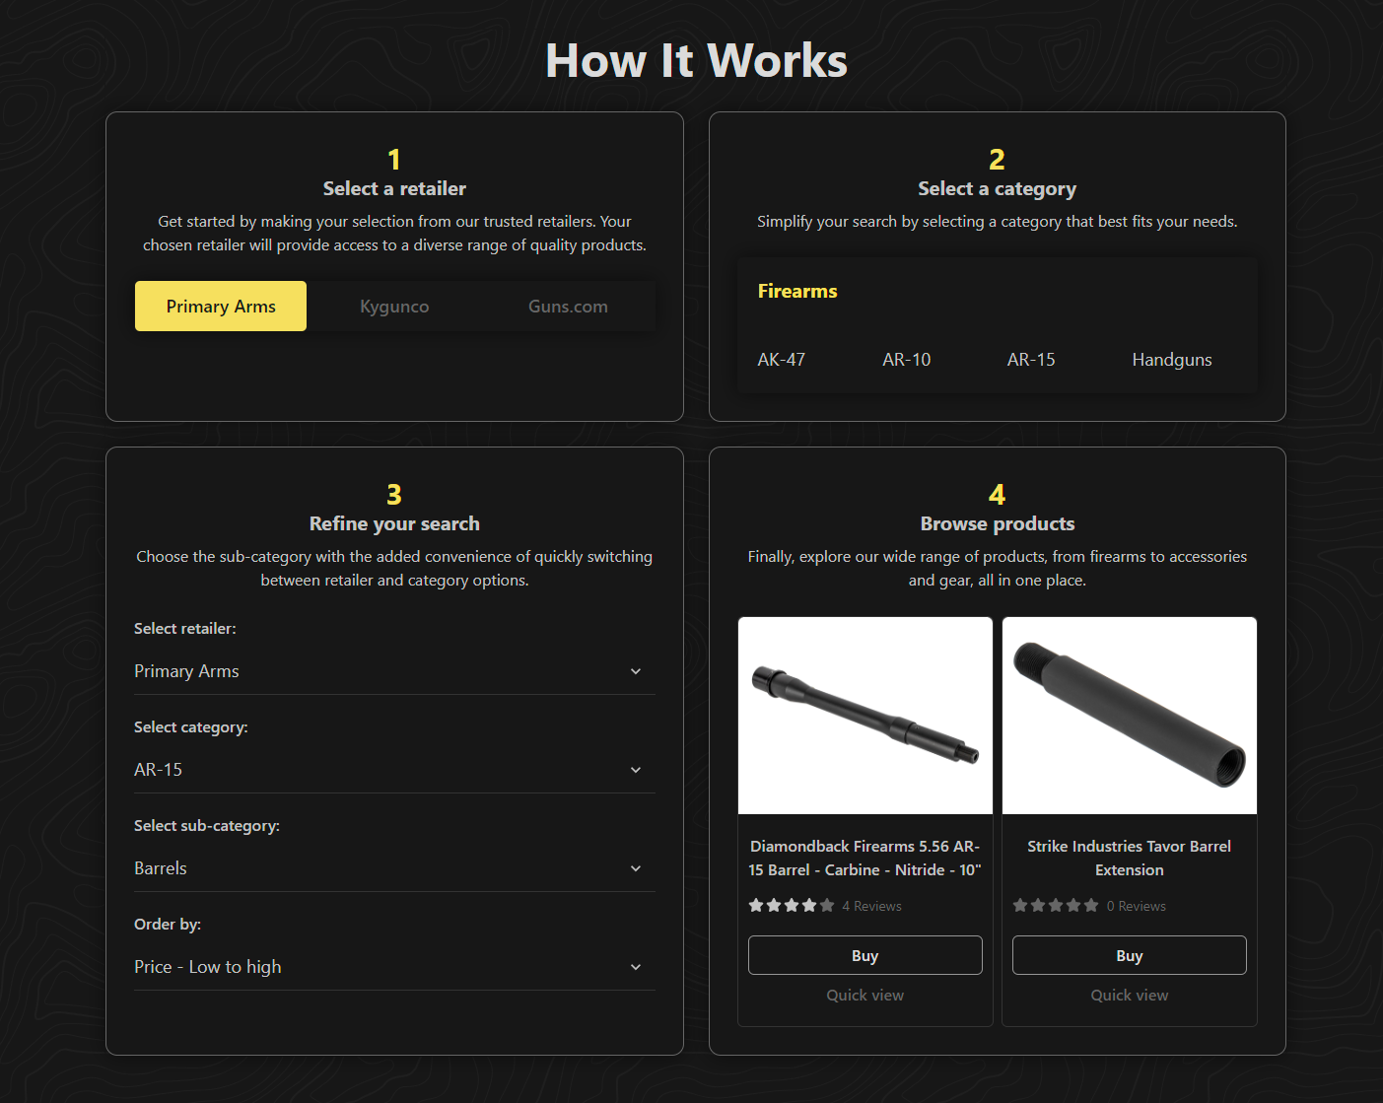
Task: Open the Order by dropdown
Action: click(394, 967)
